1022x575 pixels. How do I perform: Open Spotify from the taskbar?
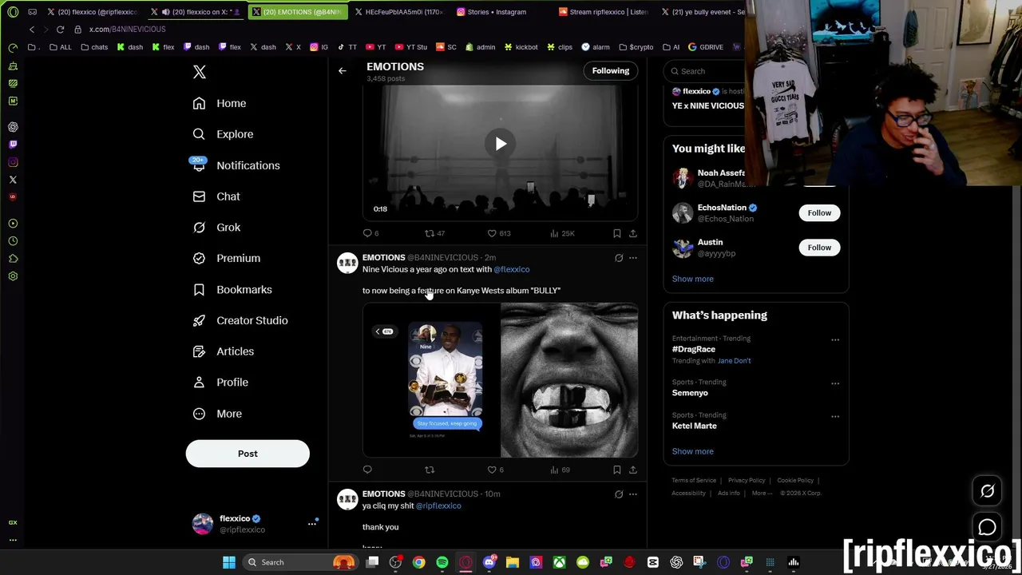(x=442, y=562)
